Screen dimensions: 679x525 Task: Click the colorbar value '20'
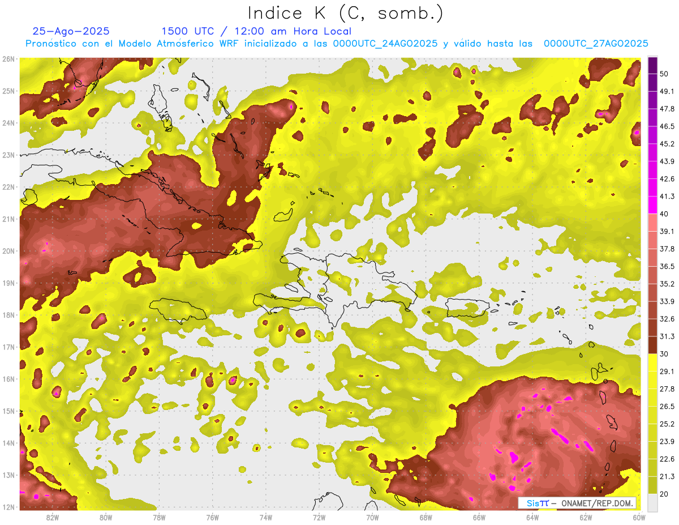(x=664, y=494)
